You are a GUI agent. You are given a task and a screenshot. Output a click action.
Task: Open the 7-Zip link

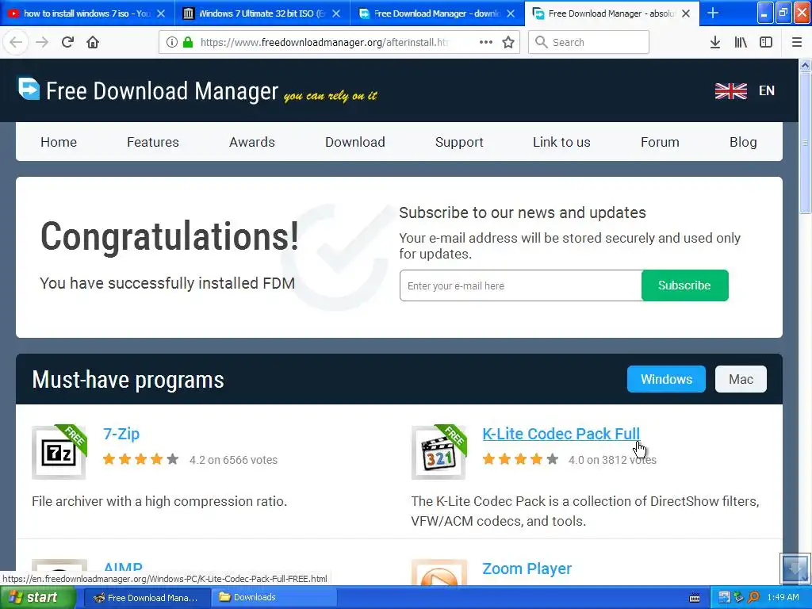click(121, 434)
